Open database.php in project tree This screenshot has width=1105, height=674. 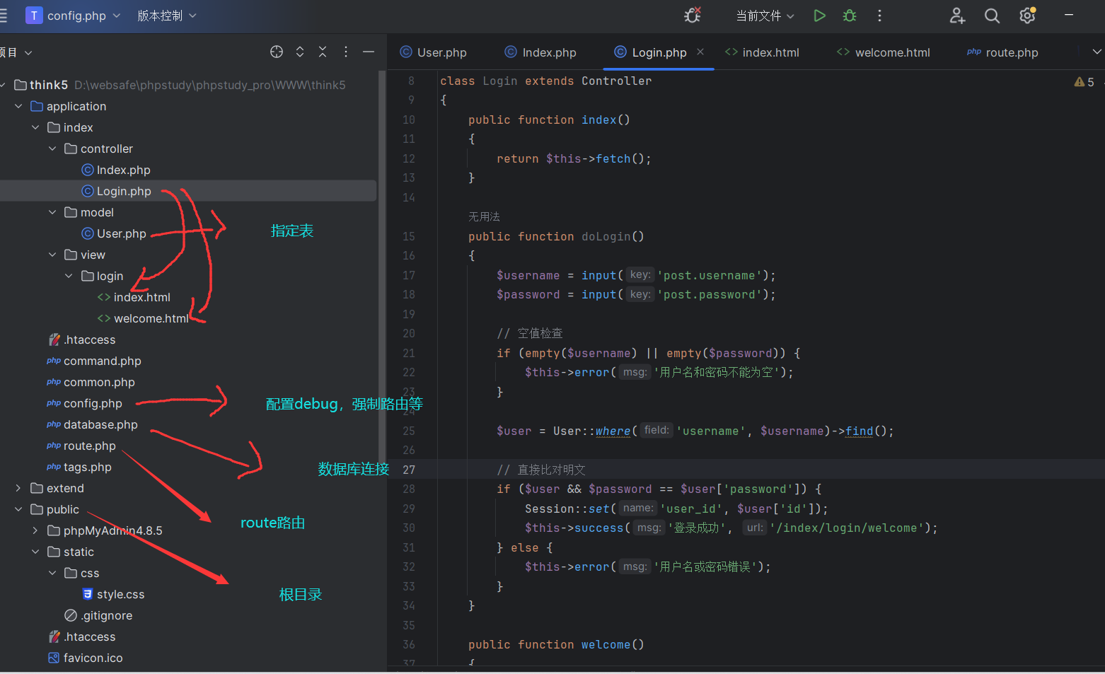tap(100, 424)
